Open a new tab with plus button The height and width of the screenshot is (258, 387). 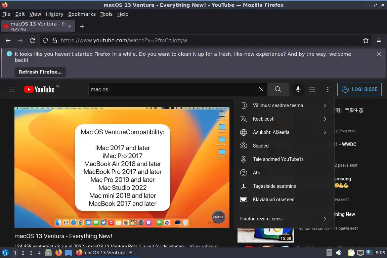82,27
